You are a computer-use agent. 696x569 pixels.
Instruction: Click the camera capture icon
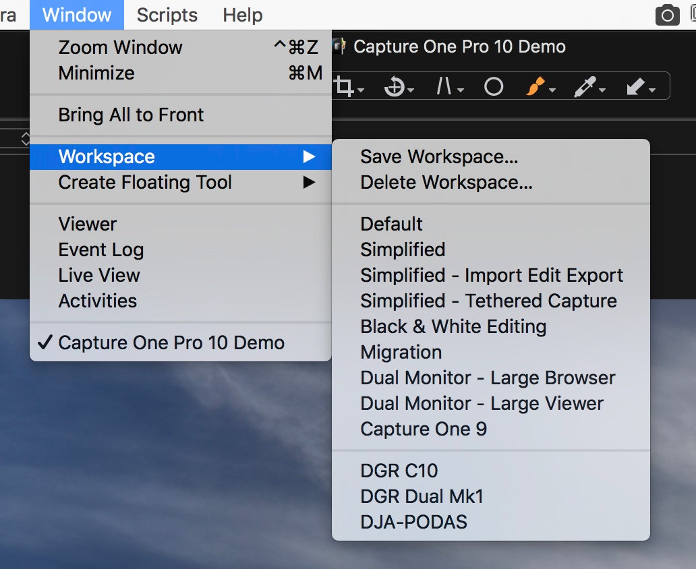[667, 16]
